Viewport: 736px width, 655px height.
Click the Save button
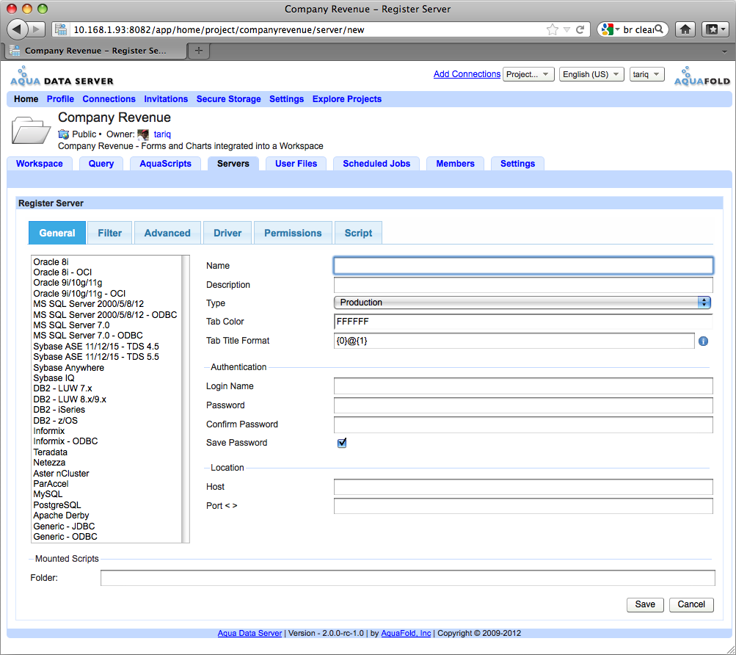[645, 605]
